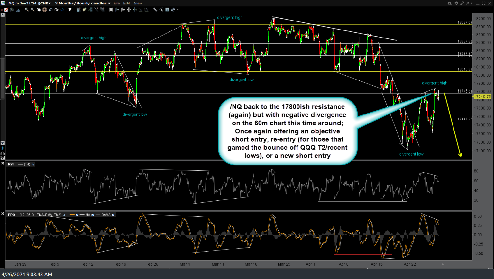Toggle the MA line checkbox
Image resolution: width=494 pixels, height=279 pixels.
pos(93,215)
